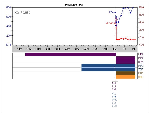Select the 215Y mutation entry
This screenshot has width=150, height=114.
(x=114, y=106)
